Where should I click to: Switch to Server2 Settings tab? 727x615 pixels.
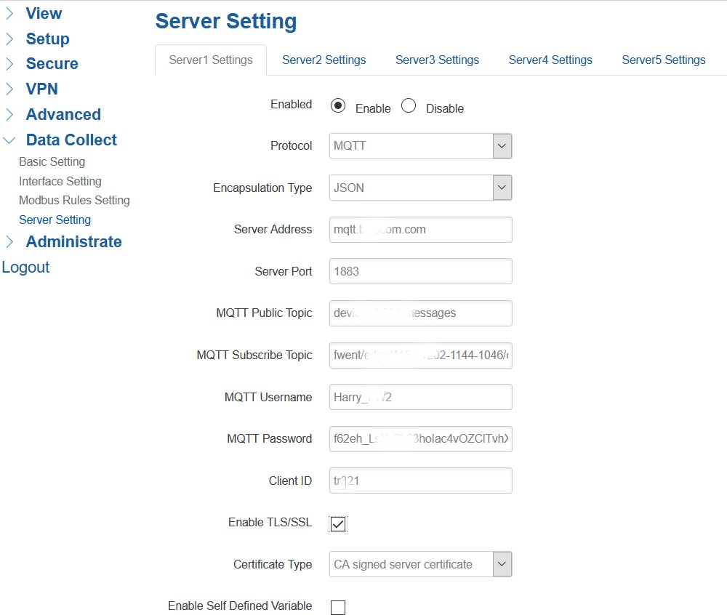324,60
